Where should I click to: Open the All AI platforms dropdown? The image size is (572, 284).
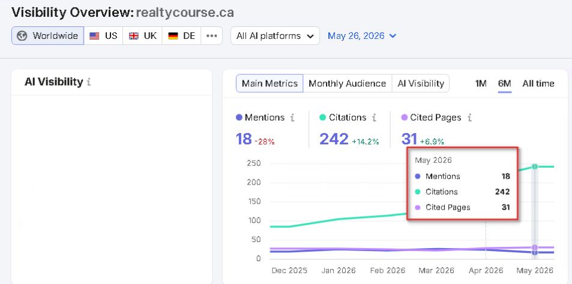pos(275,36)
